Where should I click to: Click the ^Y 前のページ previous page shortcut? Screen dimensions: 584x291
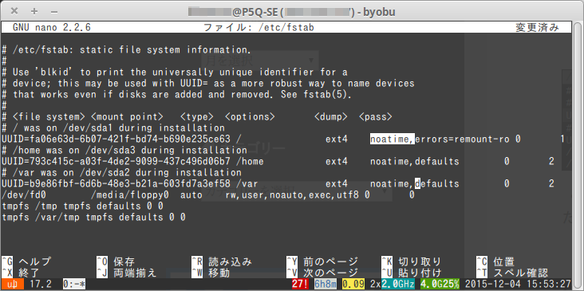[x=322, y=262]
